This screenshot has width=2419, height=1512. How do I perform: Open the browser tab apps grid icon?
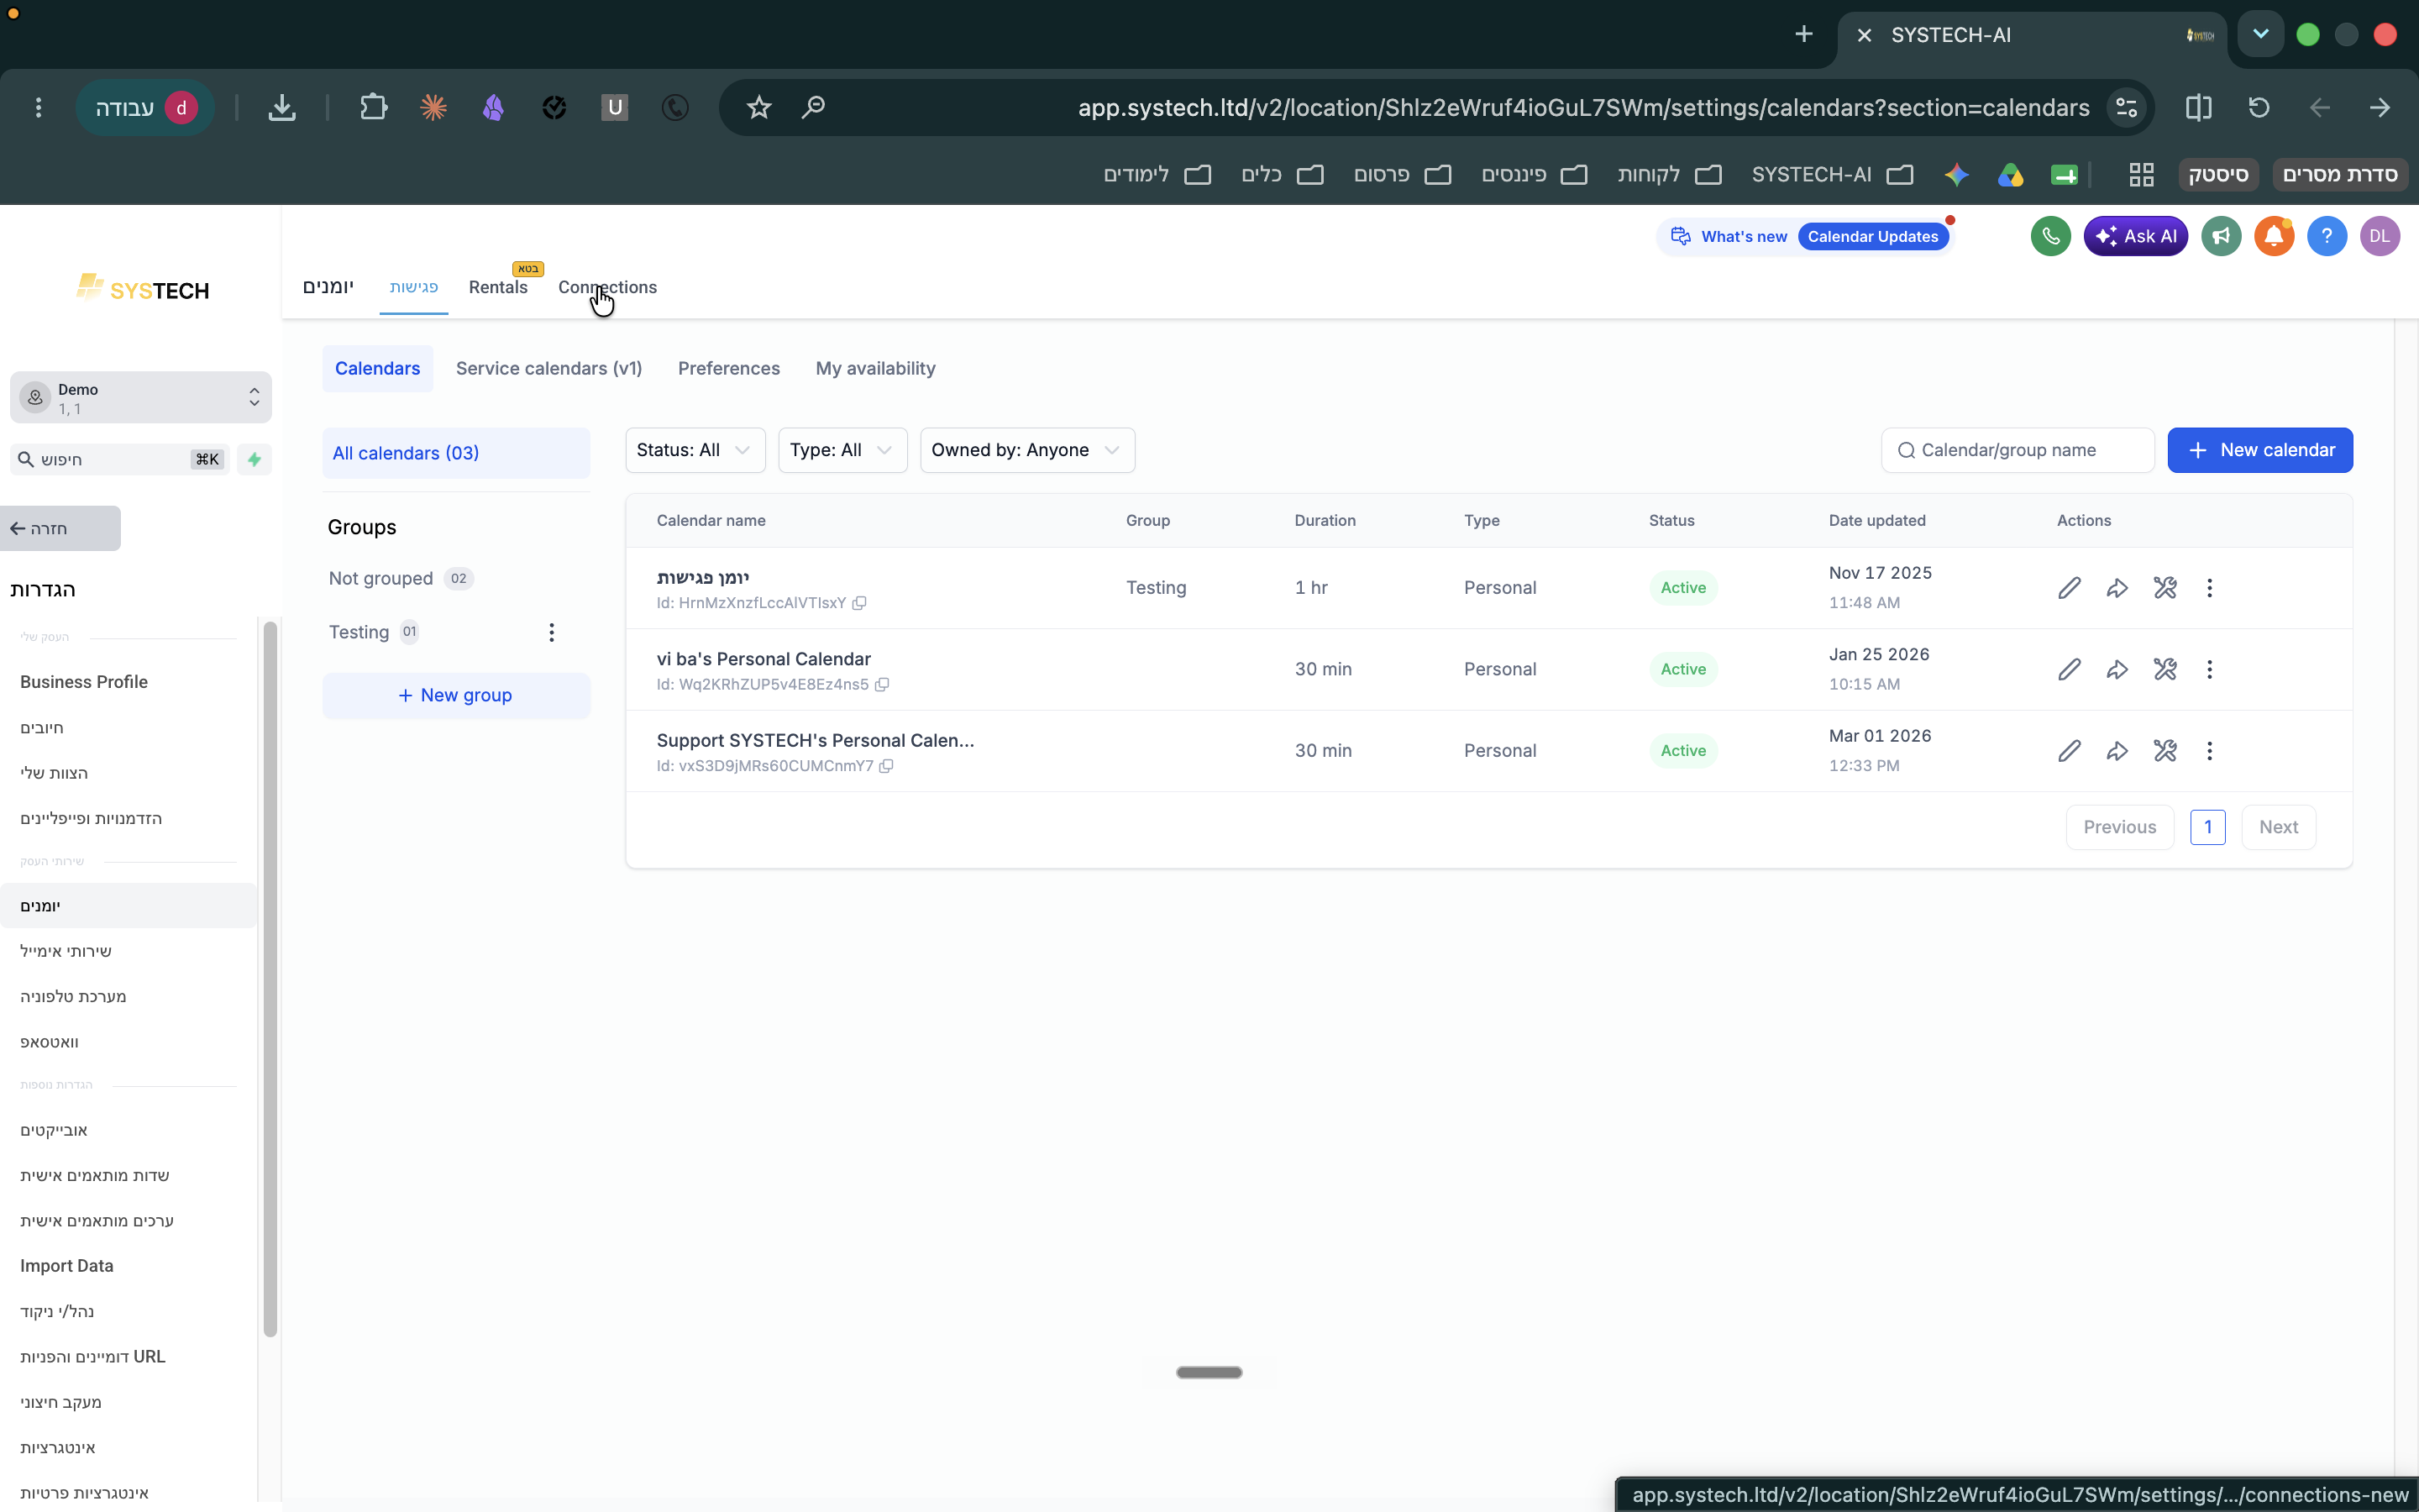(x=2141, y=175)
